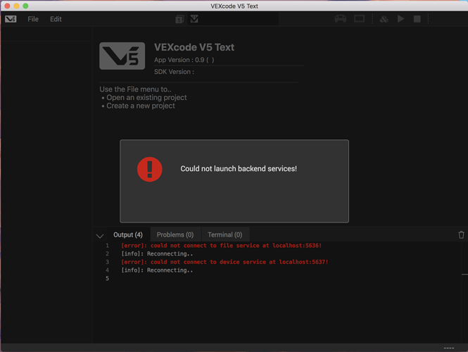Minimize the window with yellow button

(16, 6)
